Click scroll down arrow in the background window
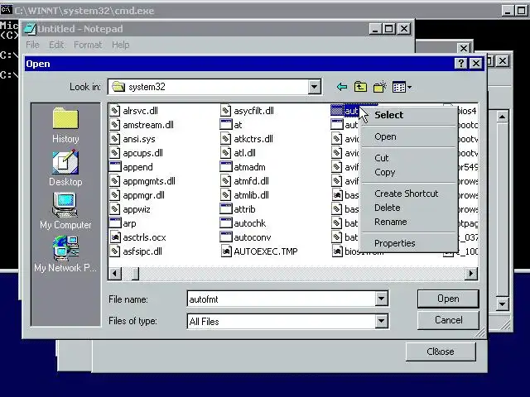Image resolution: width=530 pixels, height=397 pixels. click(x=502, y=304)
